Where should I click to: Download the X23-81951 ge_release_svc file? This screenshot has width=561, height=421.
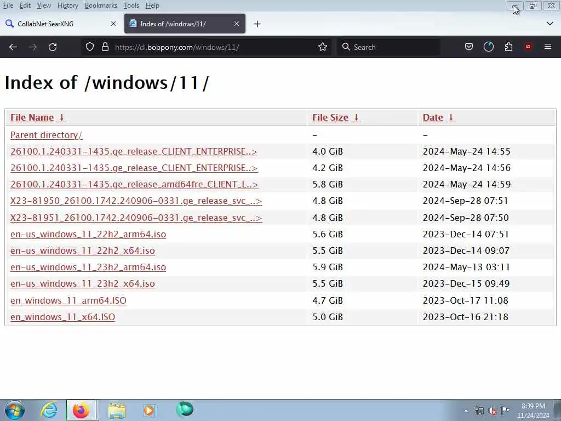[136, 218]
